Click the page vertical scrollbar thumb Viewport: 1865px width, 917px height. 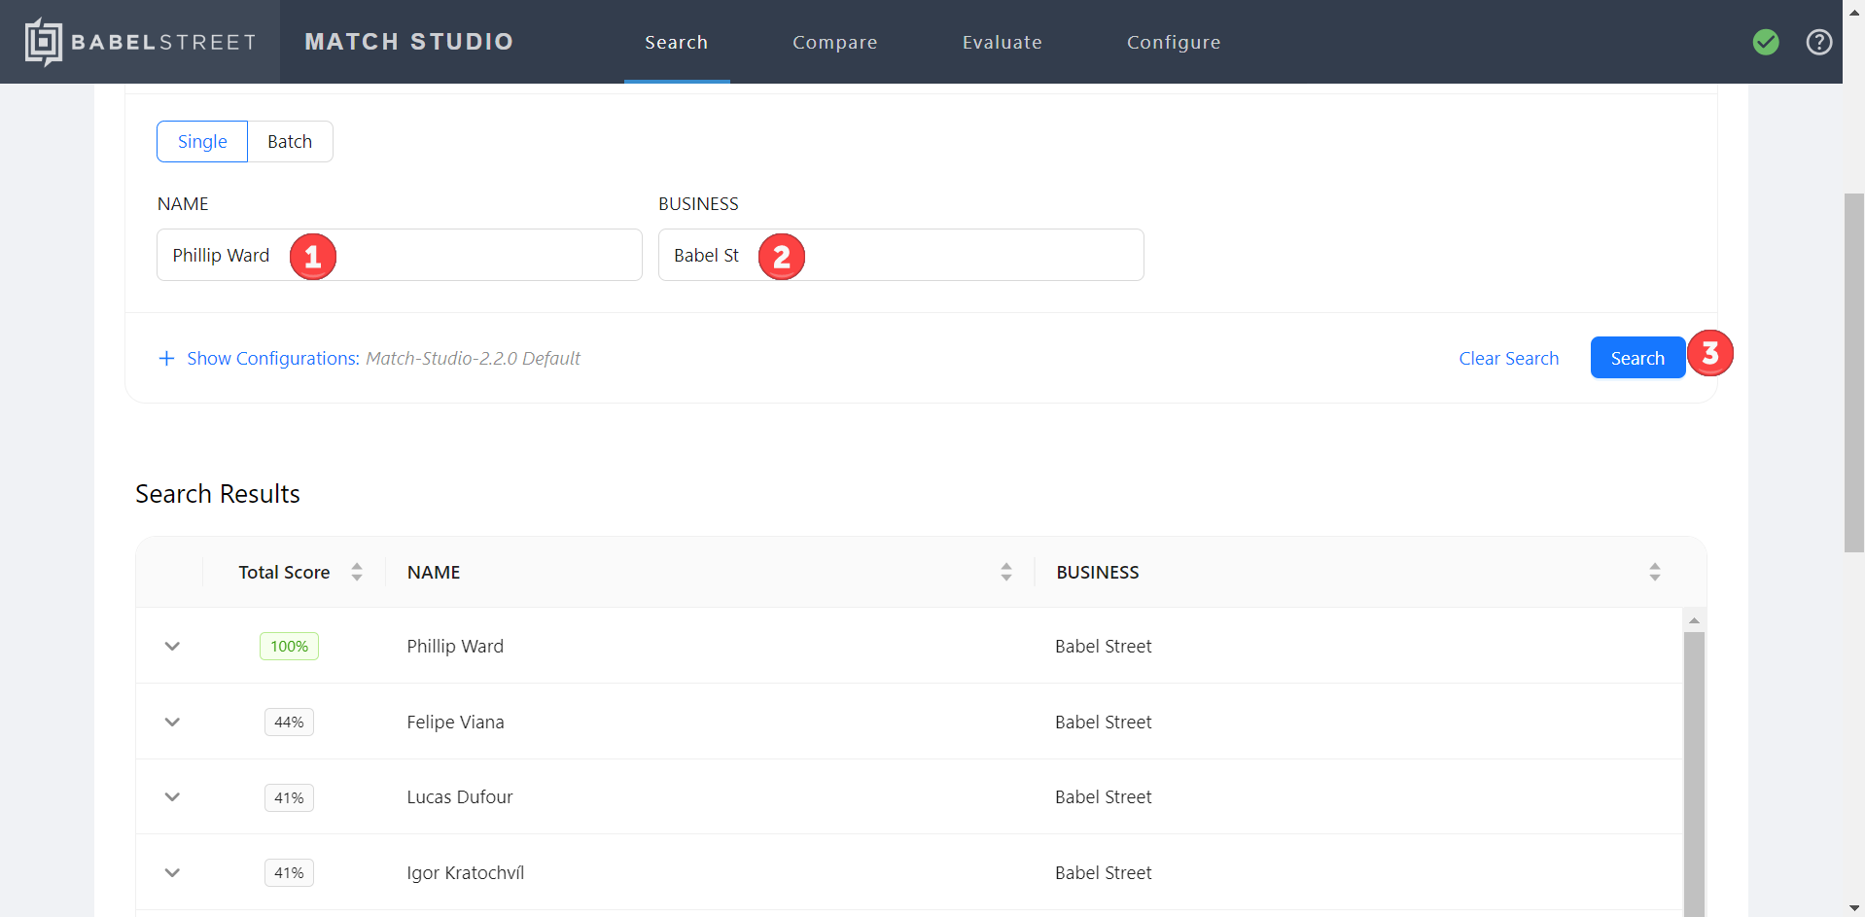pyautogui.click(x=1853, y=372)
